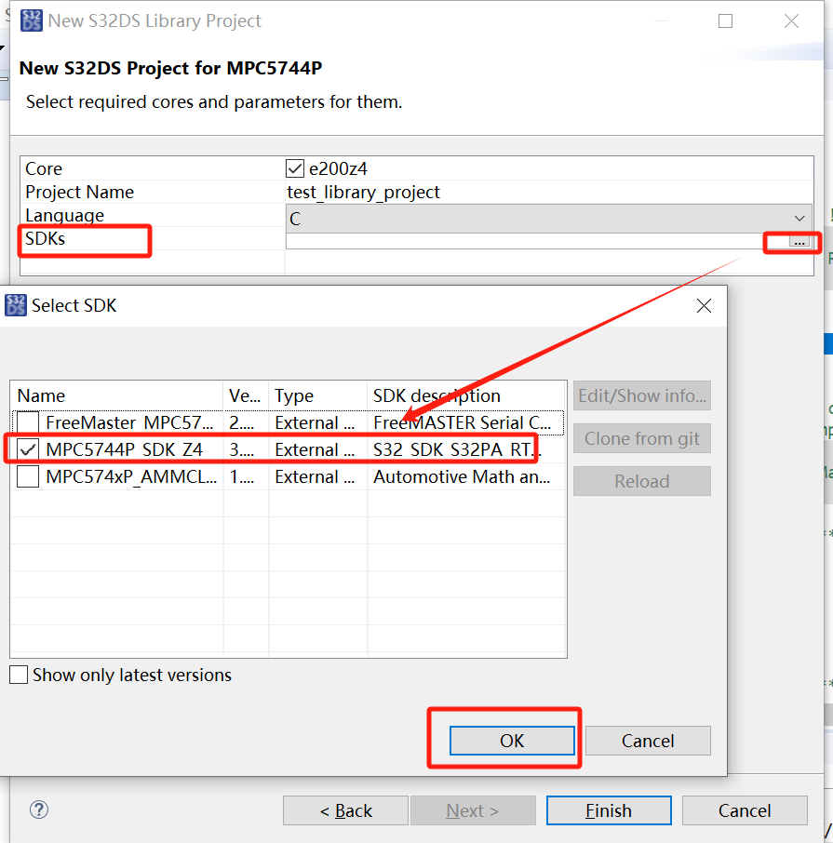Enable Show only latest versions
Viewport: 833px width, 843px height.
[19, 675]
